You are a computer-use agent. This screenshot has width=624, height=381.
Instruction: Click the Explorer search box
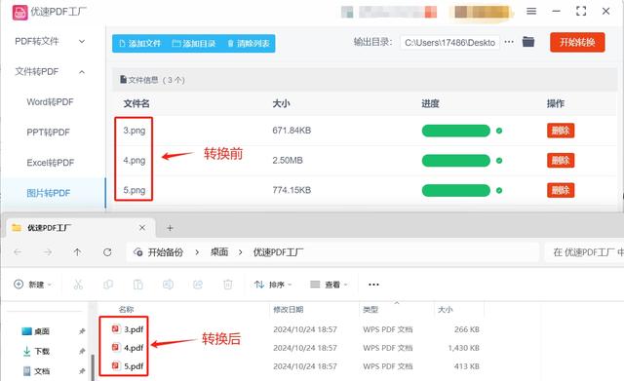584,252
